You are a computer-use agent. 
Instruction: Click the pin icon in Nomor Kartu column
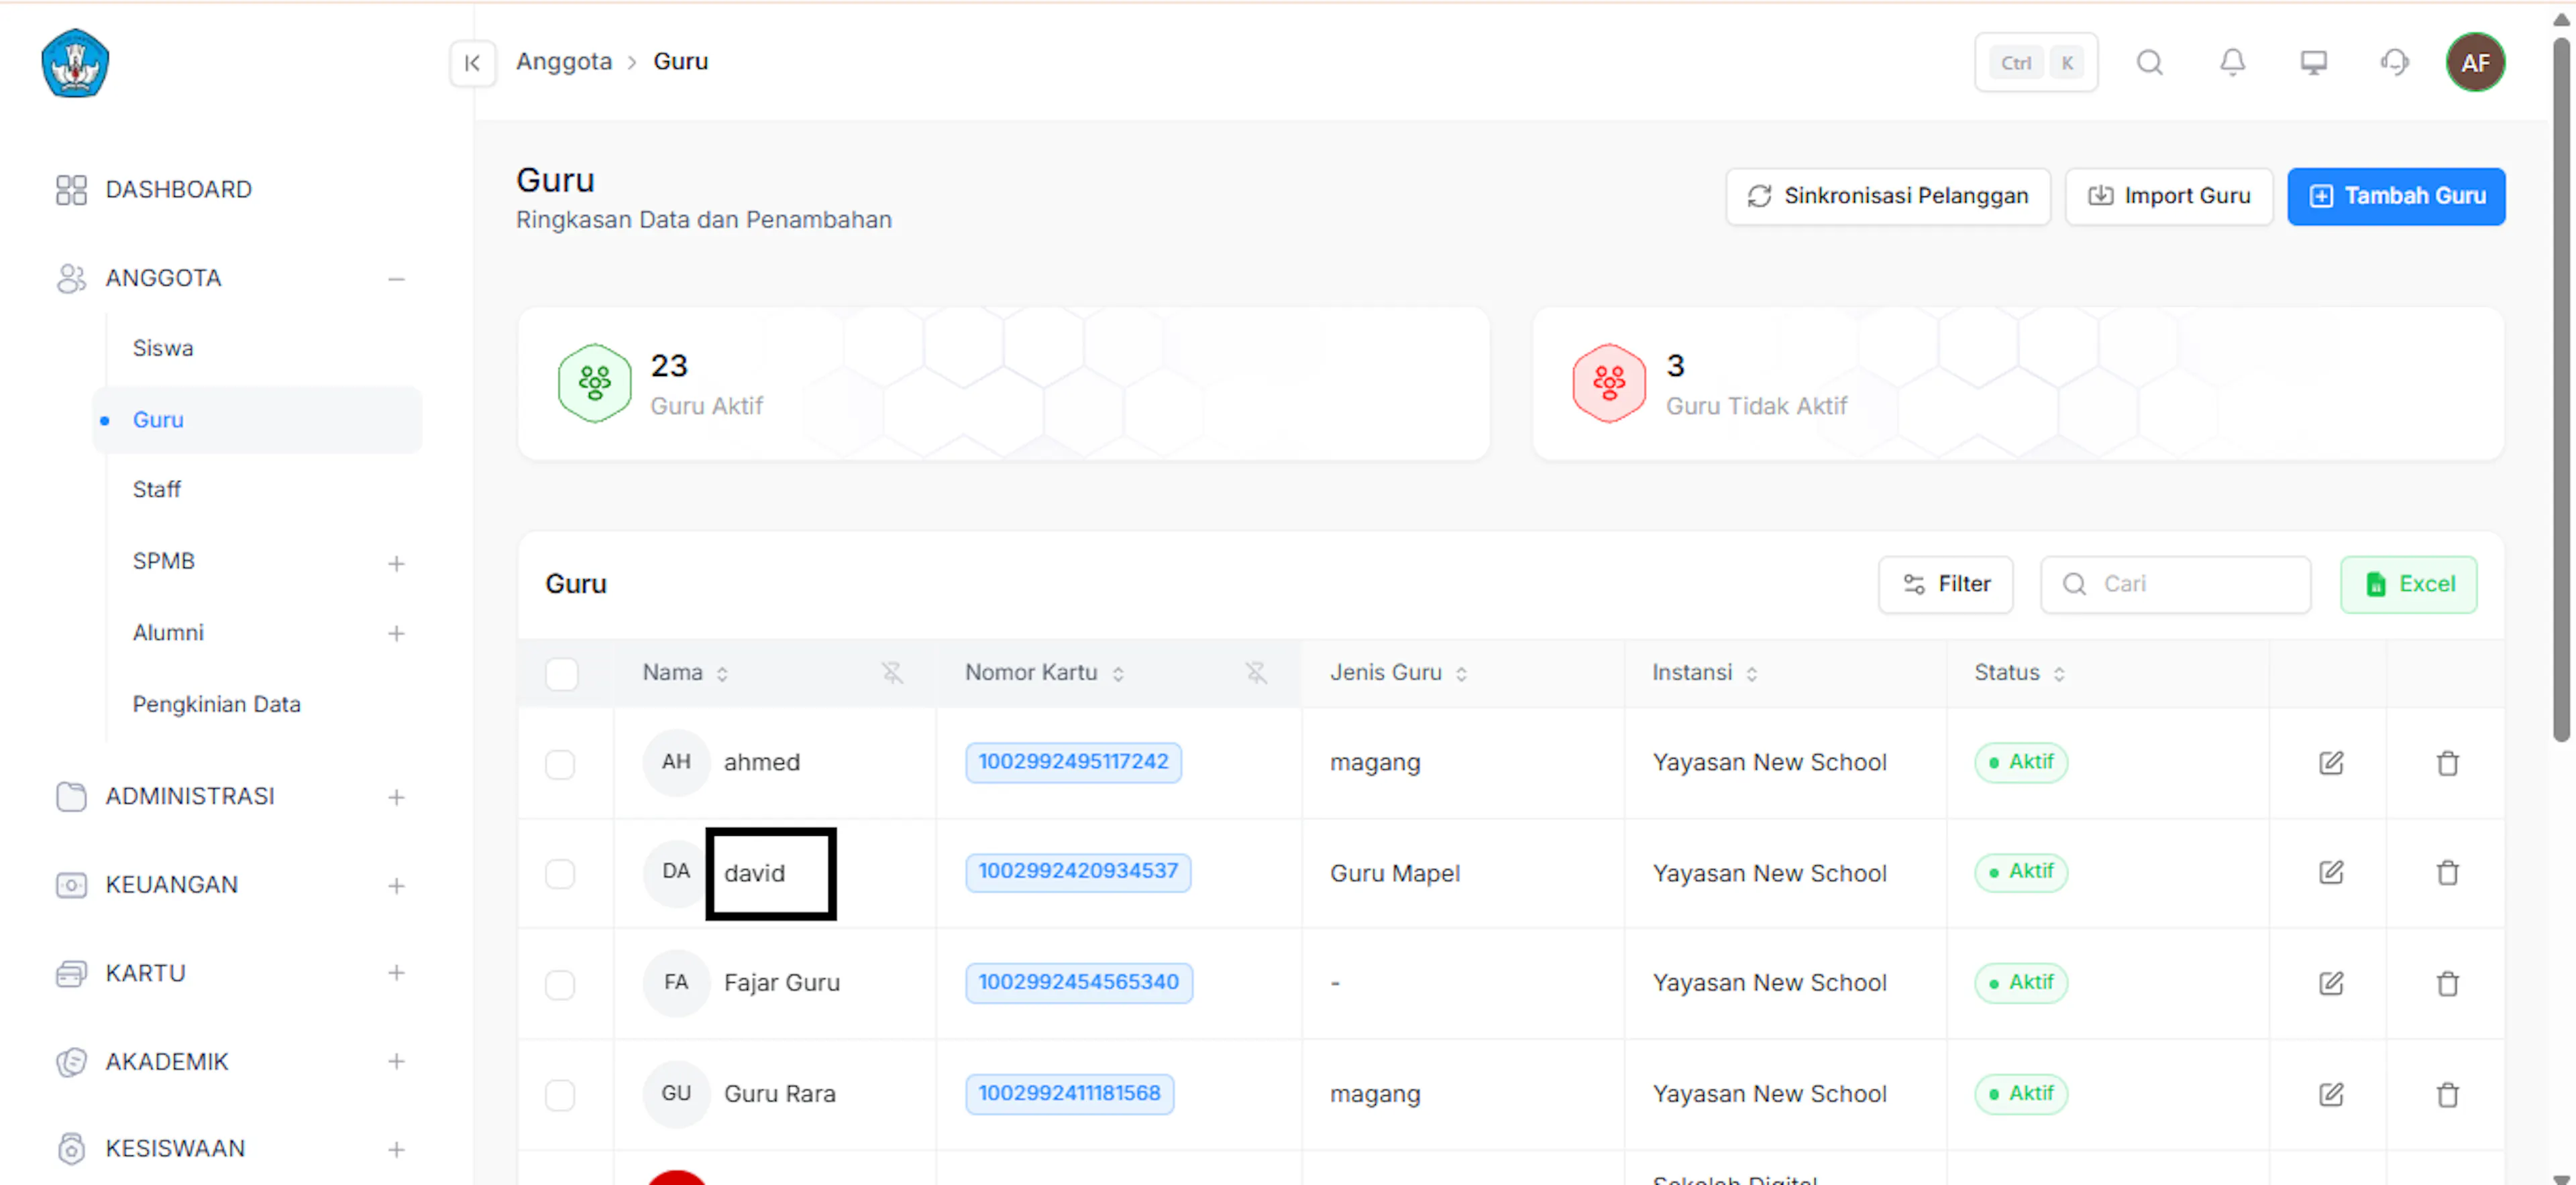click(1256, 674)
